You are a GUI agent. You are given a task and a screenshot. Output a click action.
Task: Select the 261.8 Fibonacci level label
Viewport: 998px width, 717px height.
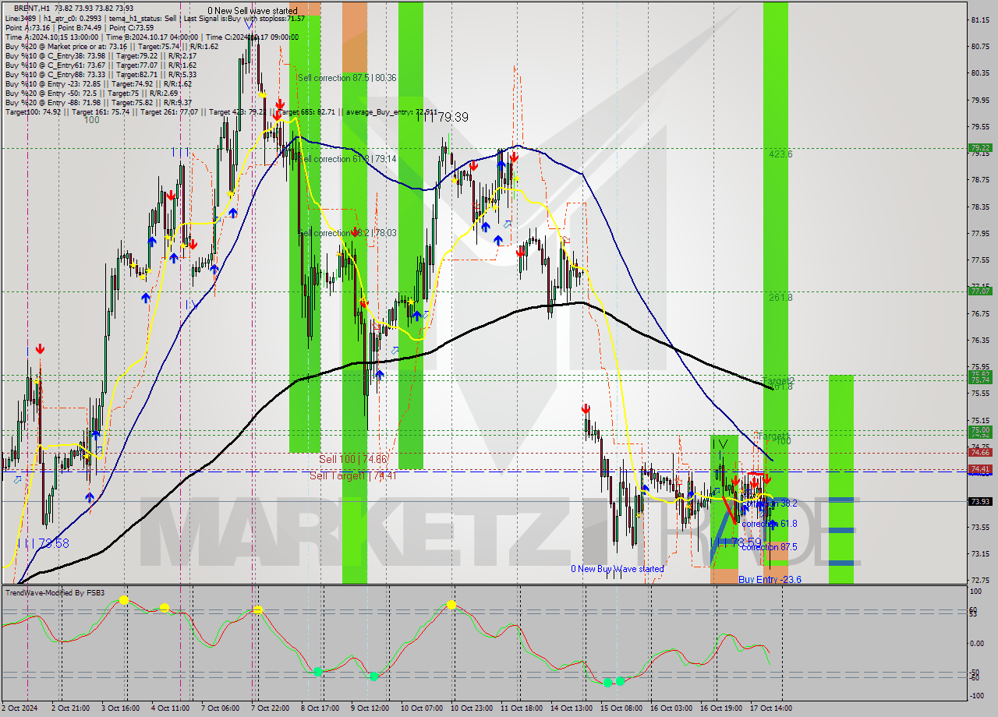point(780,298)
